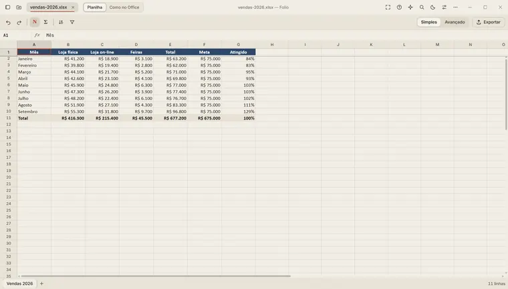The height and width of the screenshot is (289, 508).
Task: Select the Março cell
Action: tap(34, 72)
